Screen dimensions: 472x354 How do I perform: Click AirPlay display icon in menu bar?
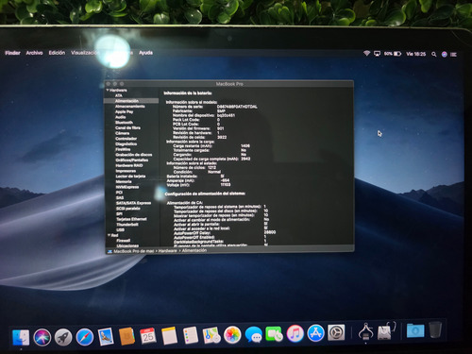click(377, 54)
